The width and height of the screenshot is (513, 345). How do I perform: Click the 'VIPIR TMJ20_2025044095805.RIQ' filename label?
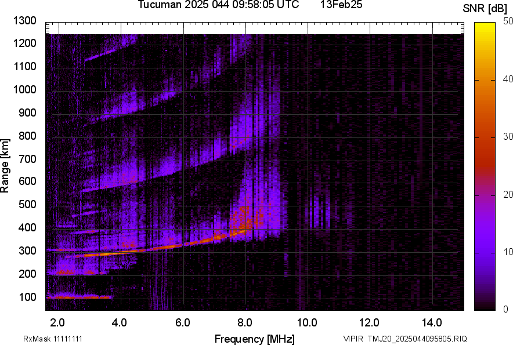404,339
